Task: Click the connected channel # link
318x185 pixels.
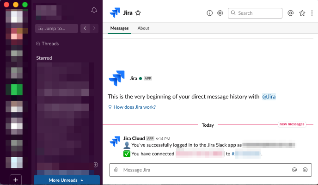Action: 246,154
